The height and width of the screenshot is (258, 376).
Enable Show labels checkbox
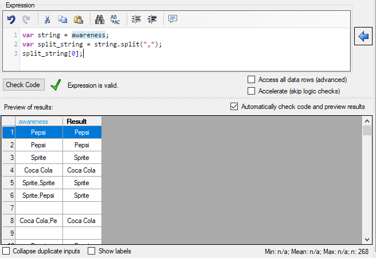point(91,251)
